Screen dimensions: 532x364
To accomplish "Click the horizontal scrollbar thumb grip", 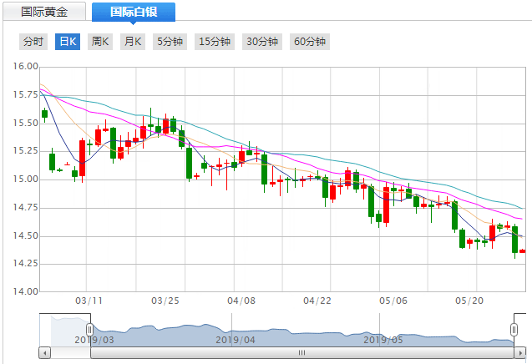I will click(301, 353).
